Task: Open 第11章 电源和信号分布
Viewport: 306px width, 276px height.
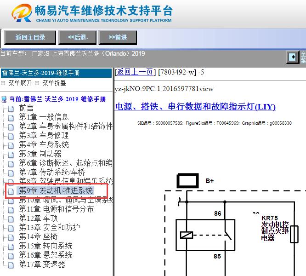Action: point(56,209)
